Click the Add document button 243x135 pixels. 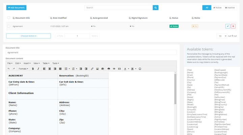click(x=16, y=8)
